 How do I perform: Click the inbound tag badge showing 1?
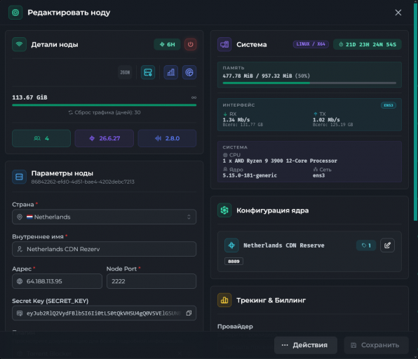click(366, 245)
